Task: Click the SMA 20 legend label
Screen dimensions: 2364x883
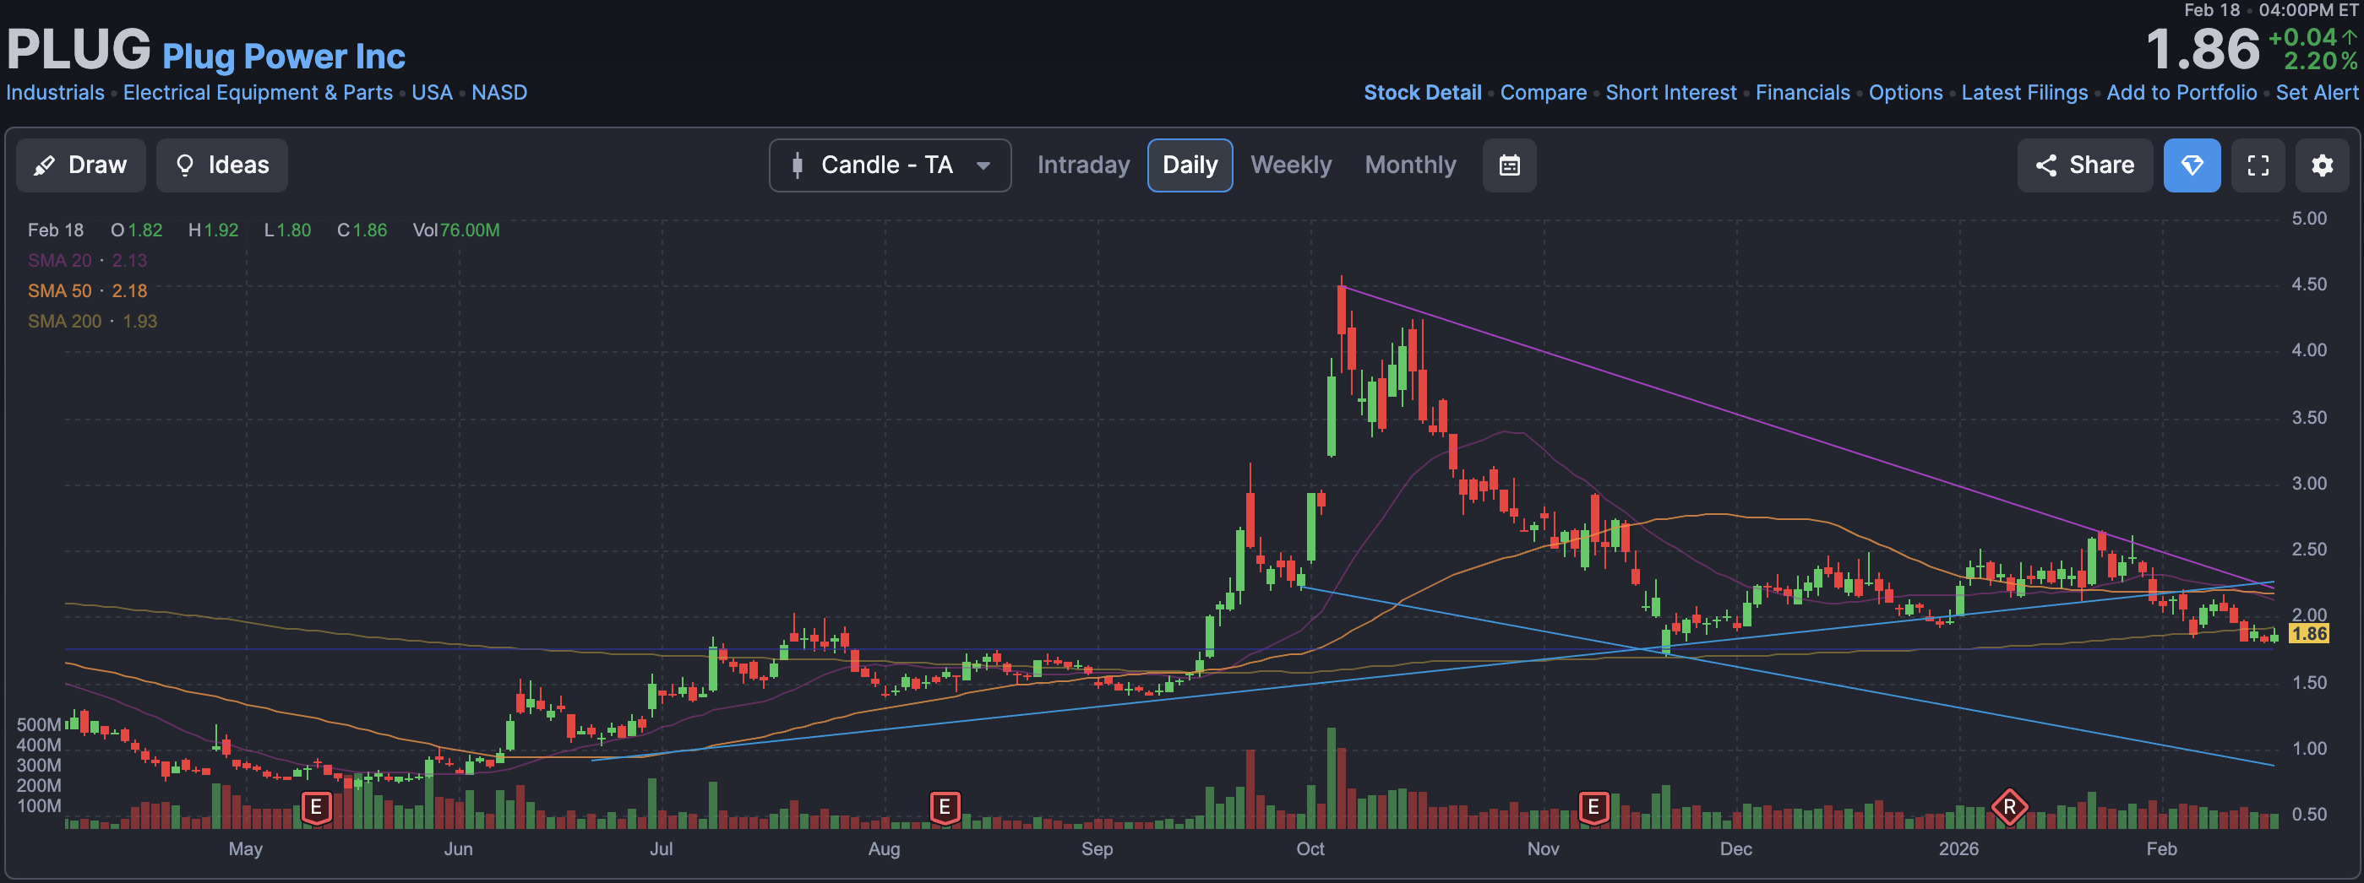Action: point(60,260)
